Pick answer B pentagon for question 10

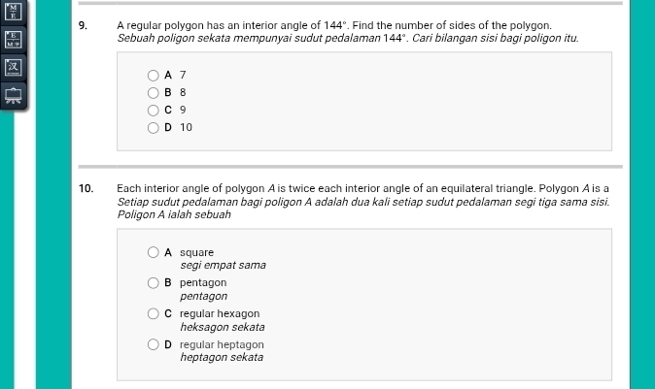pyautogui.click(x=154, y=282)
